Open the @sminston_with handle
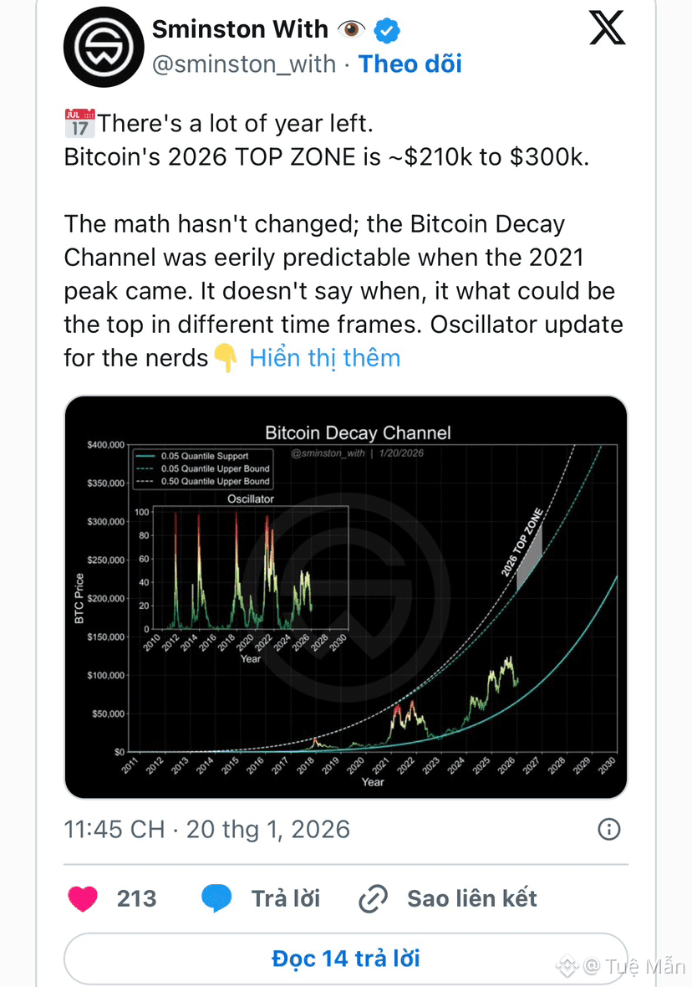The height and width of the screenshot is (987, 692). click(243, 64)
